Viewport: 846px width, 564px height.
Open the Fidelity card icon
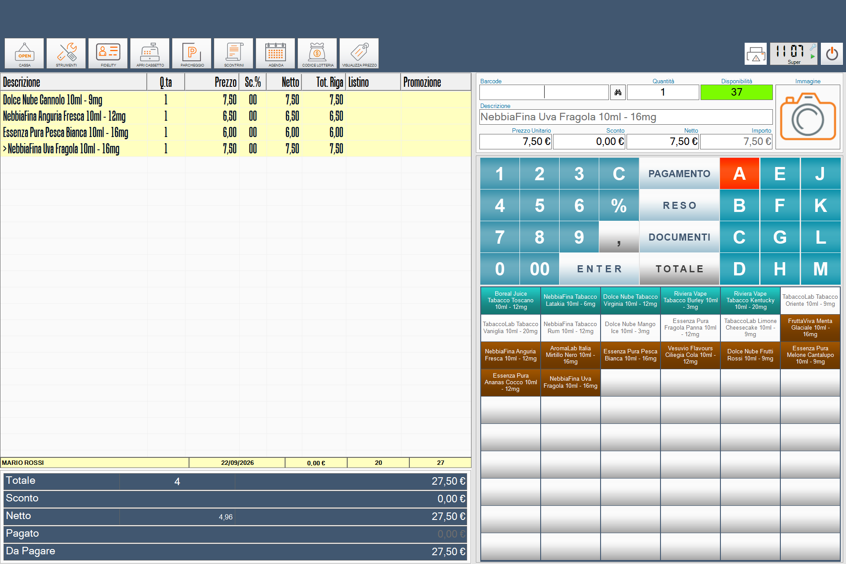click(108, 53)
